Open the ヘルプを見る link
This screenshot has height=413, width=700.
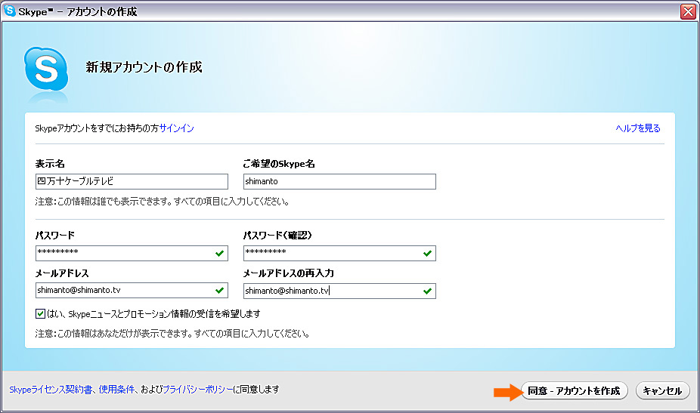[637, 128]
